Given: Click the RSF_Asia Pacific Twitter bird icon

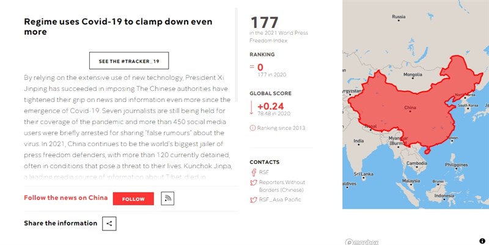Looking at the screenshot, I should pos(254,200).
